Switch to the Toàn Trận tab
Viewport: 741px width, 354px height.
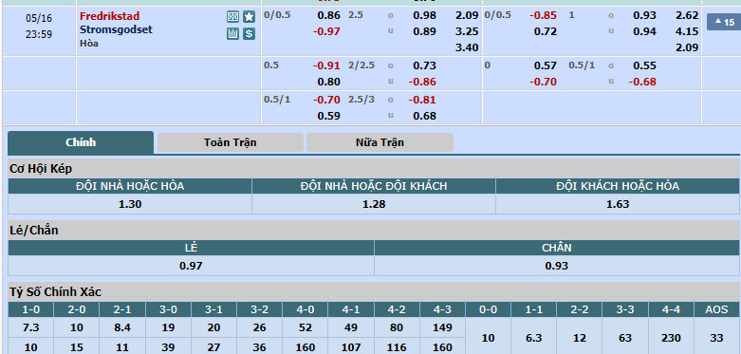tap(231, 142)
